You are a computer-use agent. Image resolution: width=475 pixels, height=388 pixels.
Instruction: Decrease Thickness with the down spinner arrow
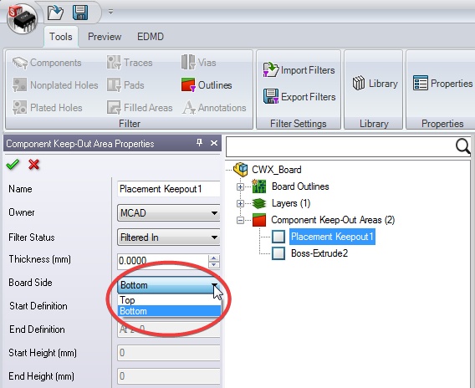click(x=214, y=265)
